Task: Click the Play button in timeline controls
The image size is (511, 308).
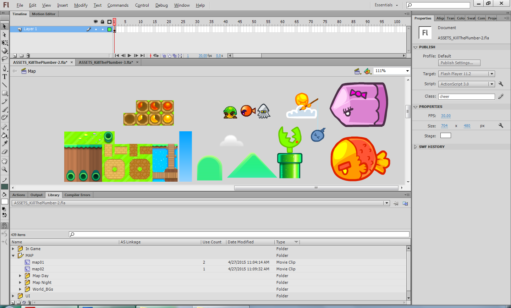Action: (130, 56)
